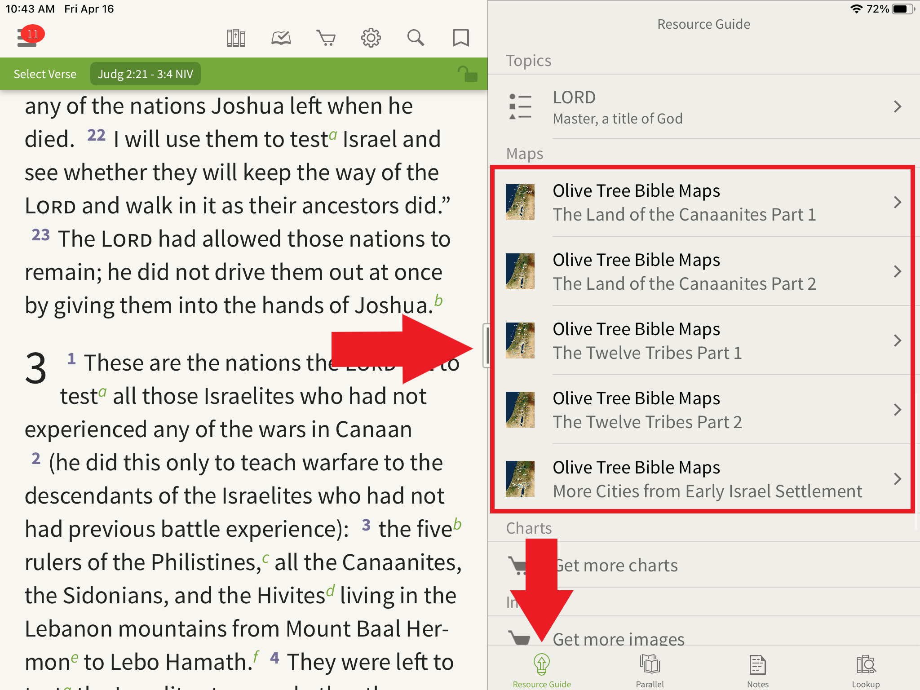This screenshot has width=920, height=690.
Task: Open Judg 2:21 - 3:4 NIV selector
Action: pyautogui.click(x=146, y=74)
